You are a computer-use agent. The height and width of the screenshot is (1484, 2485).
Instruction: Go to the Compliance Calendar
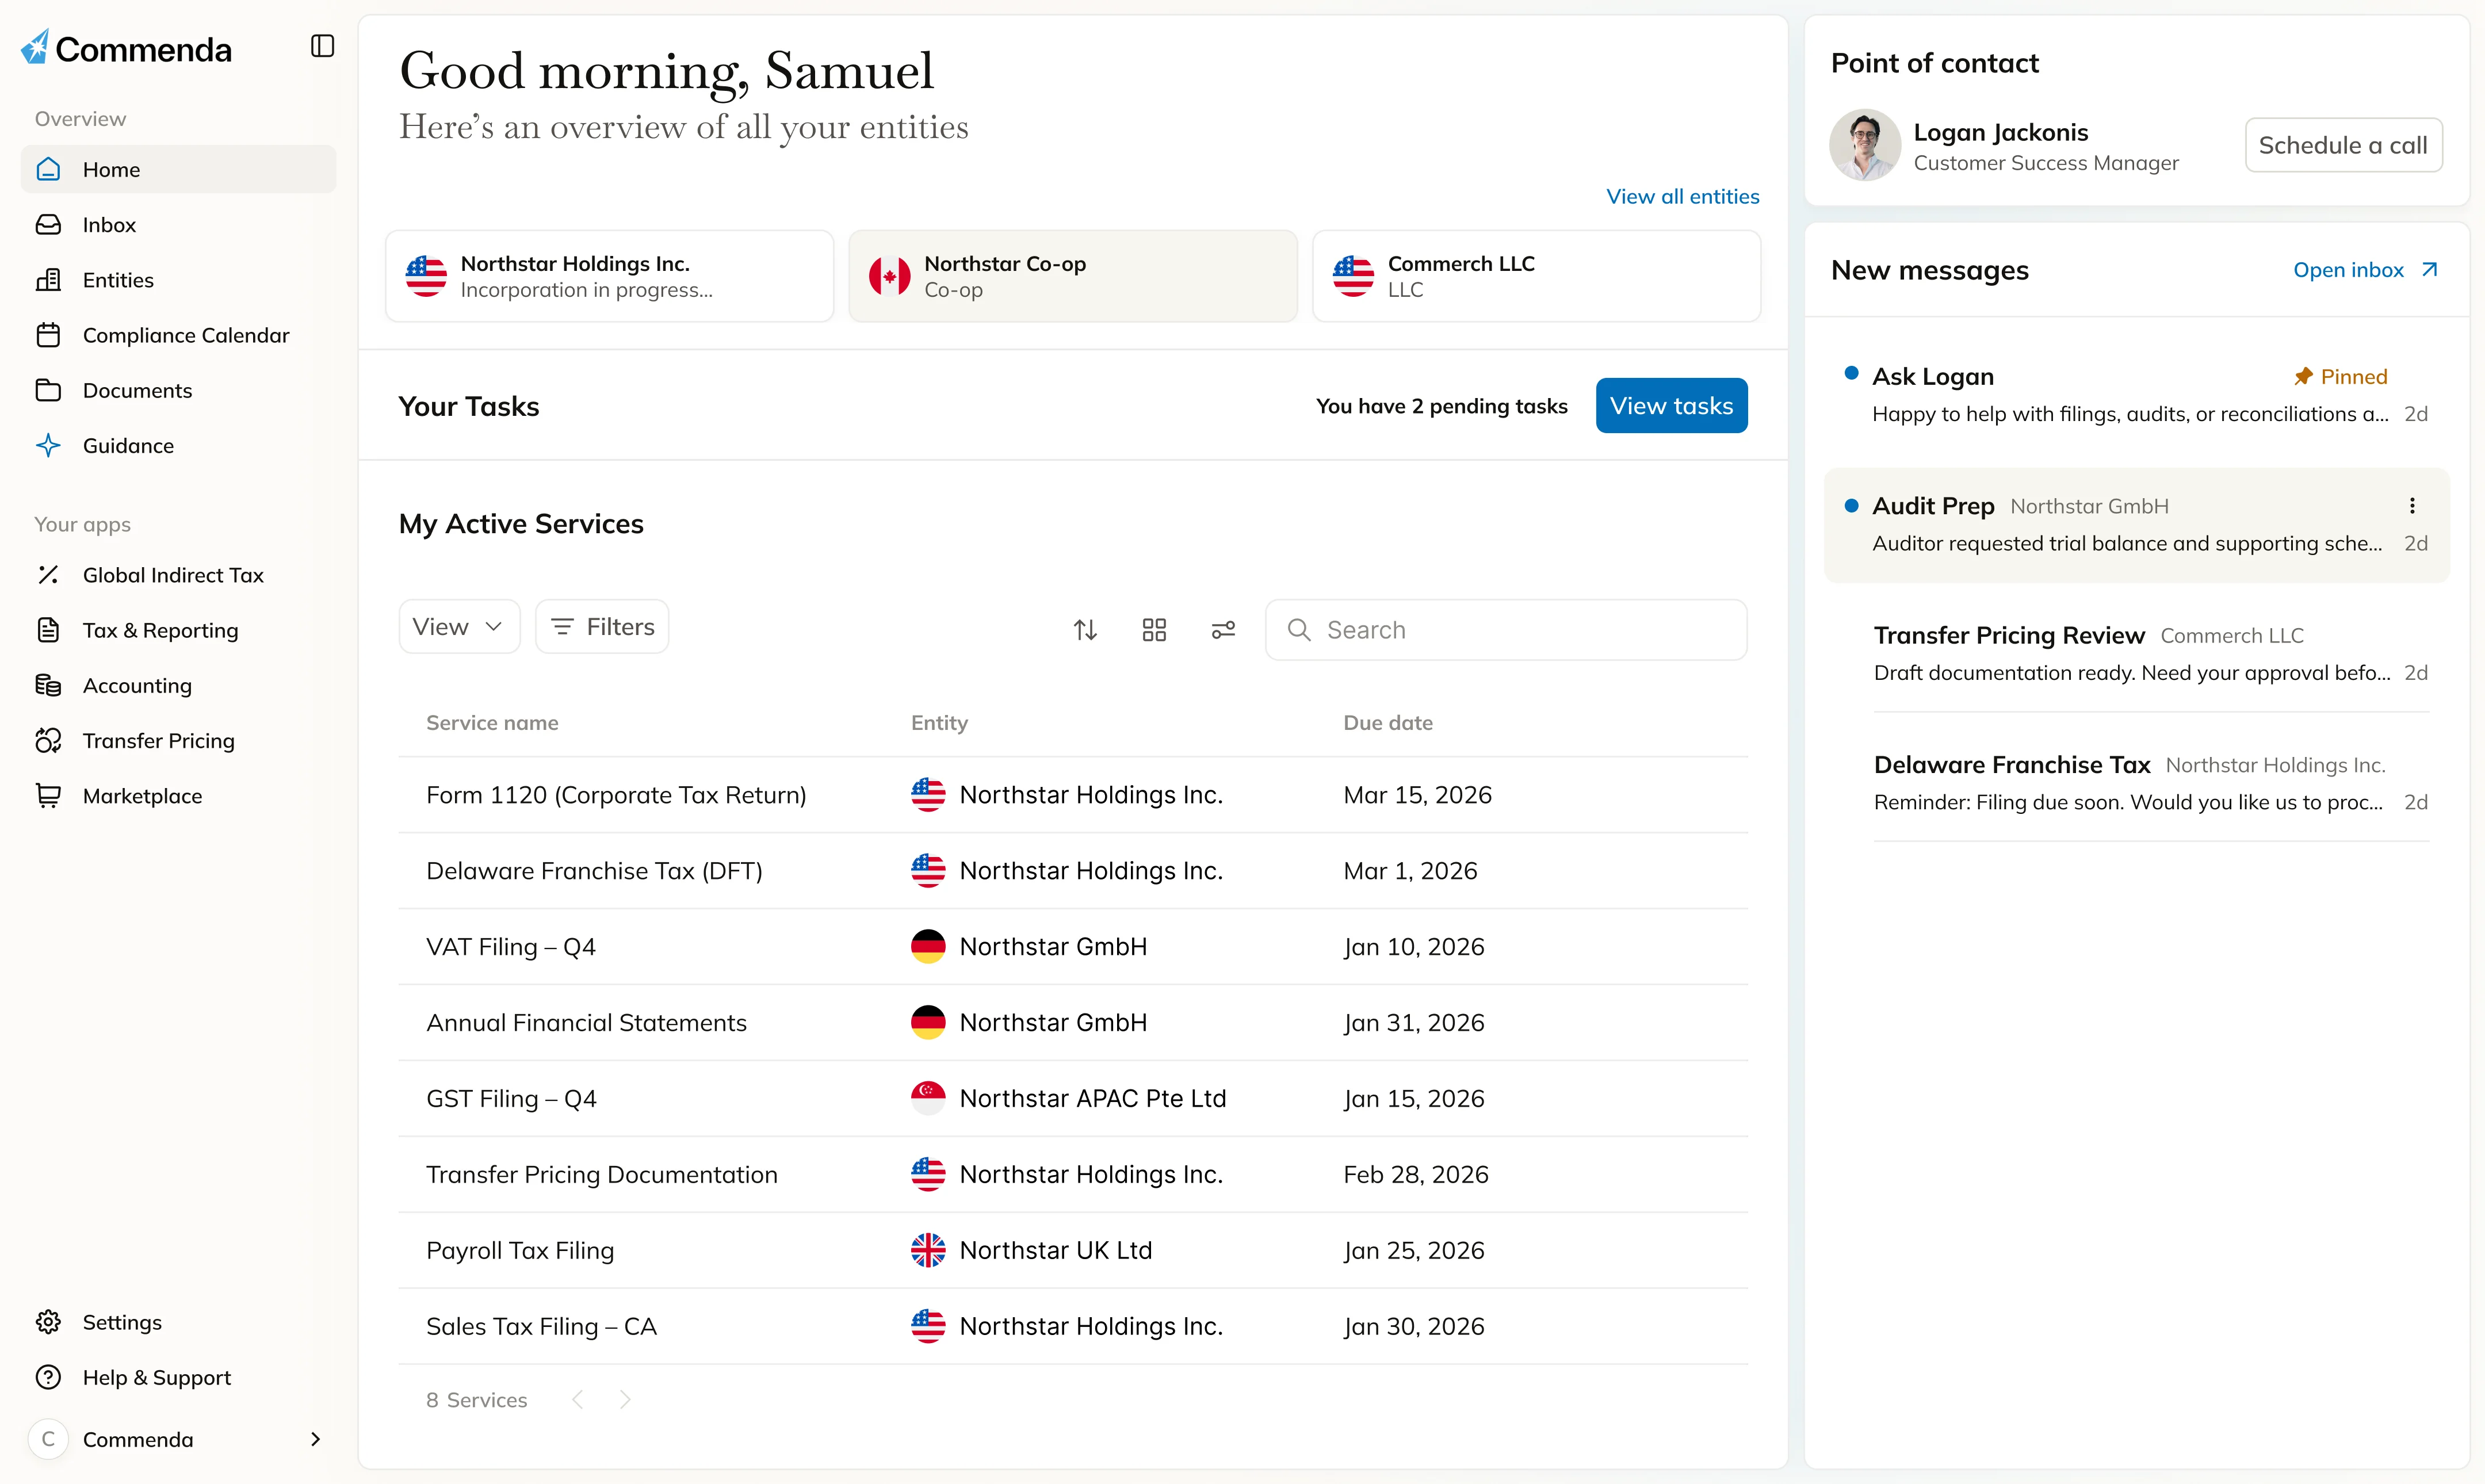click(x=186, y=335)
